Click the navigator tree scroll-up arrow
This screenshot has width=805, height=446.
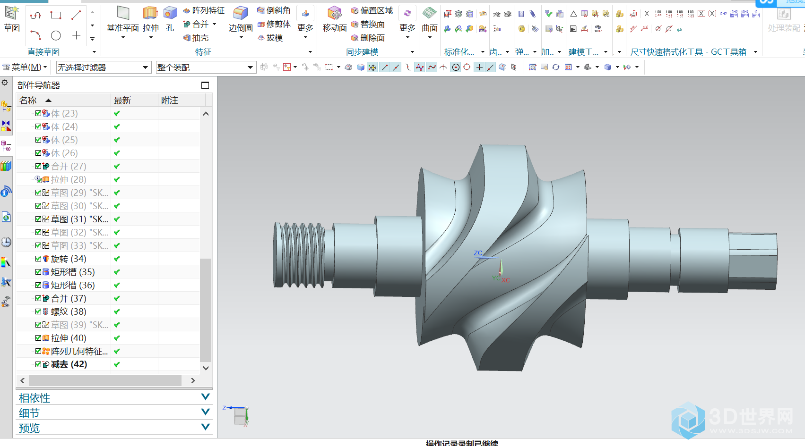206,113
